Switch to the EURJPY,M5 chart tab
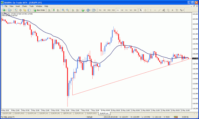The width and height of the screenshot is (199, 119). click(7, 113)
